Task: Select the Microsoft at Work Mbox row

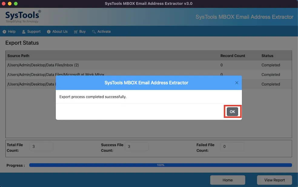Action: click(149, 75)
